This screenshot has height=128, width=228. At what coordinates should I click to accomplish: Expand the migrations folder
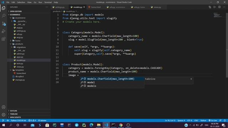21,47
